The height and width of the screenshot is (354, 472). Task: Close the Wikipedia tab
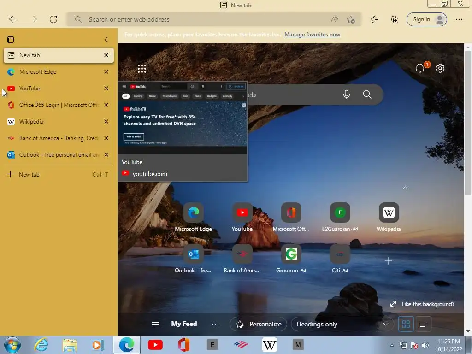(x=106, y=121)
